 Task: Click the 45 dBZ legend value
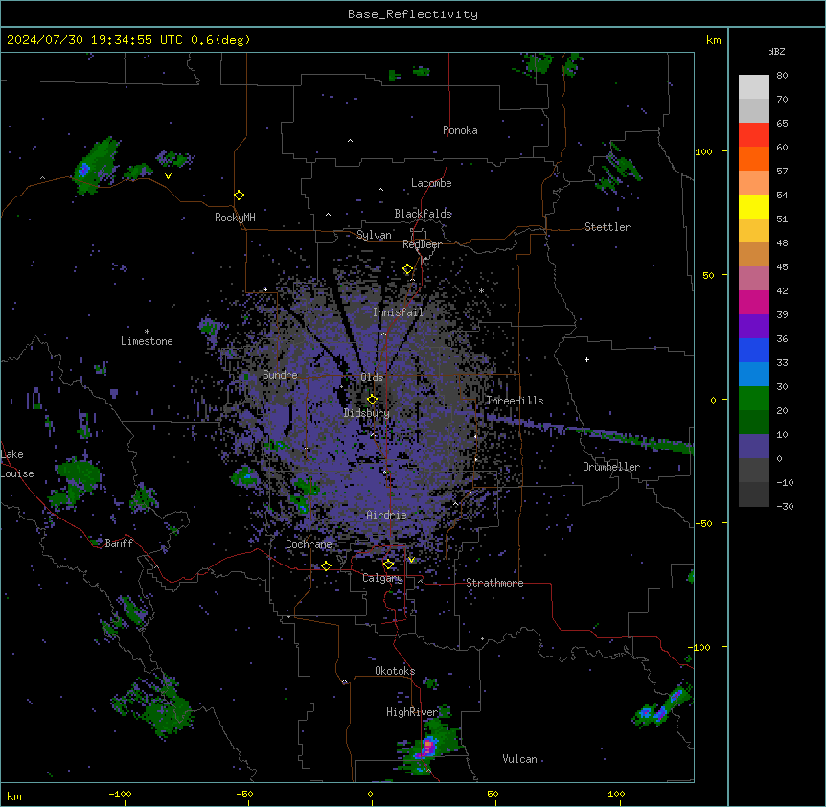click(782, 267)
